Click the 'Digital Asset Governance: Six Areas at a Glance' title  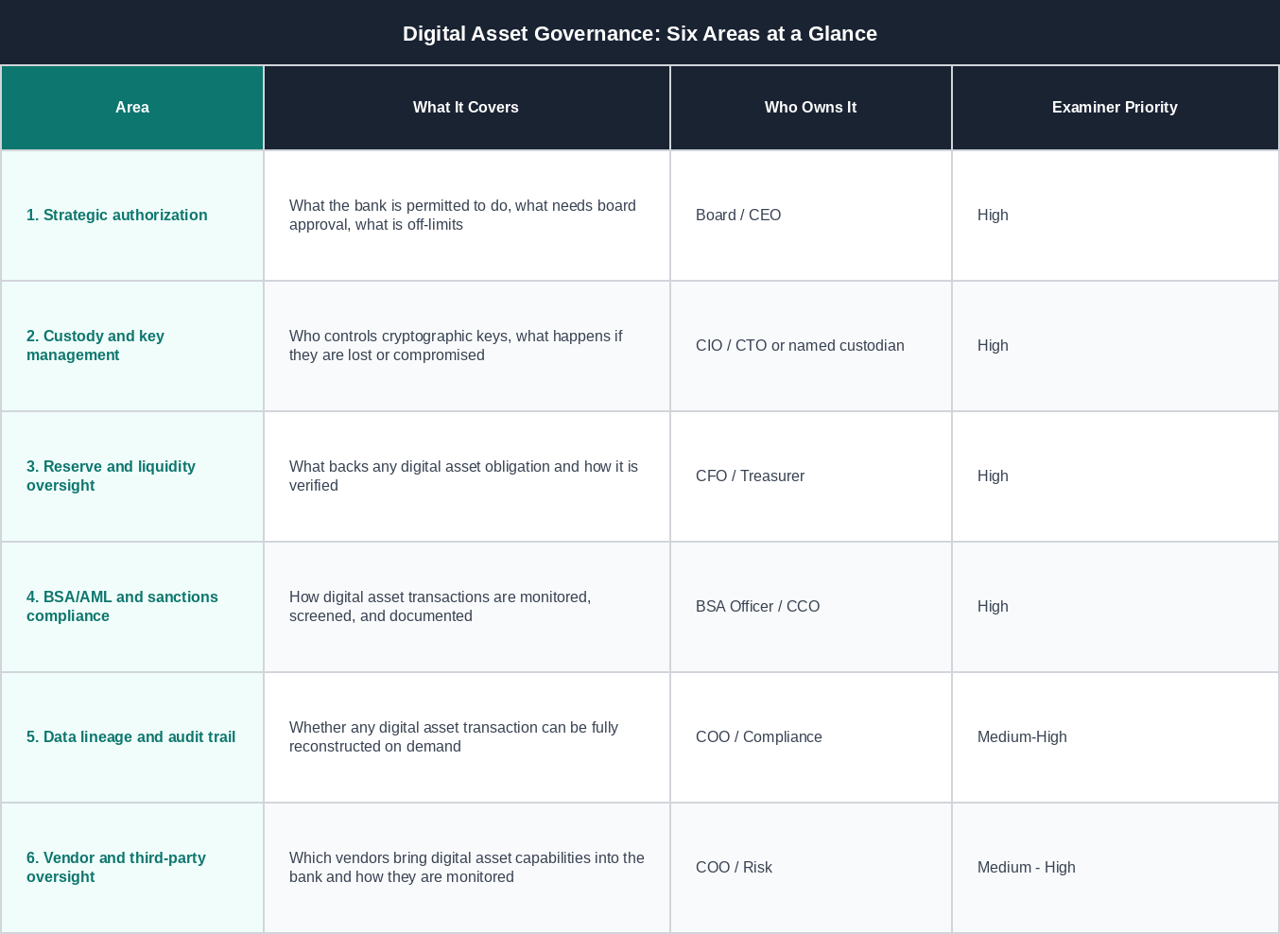pos(640,33)
